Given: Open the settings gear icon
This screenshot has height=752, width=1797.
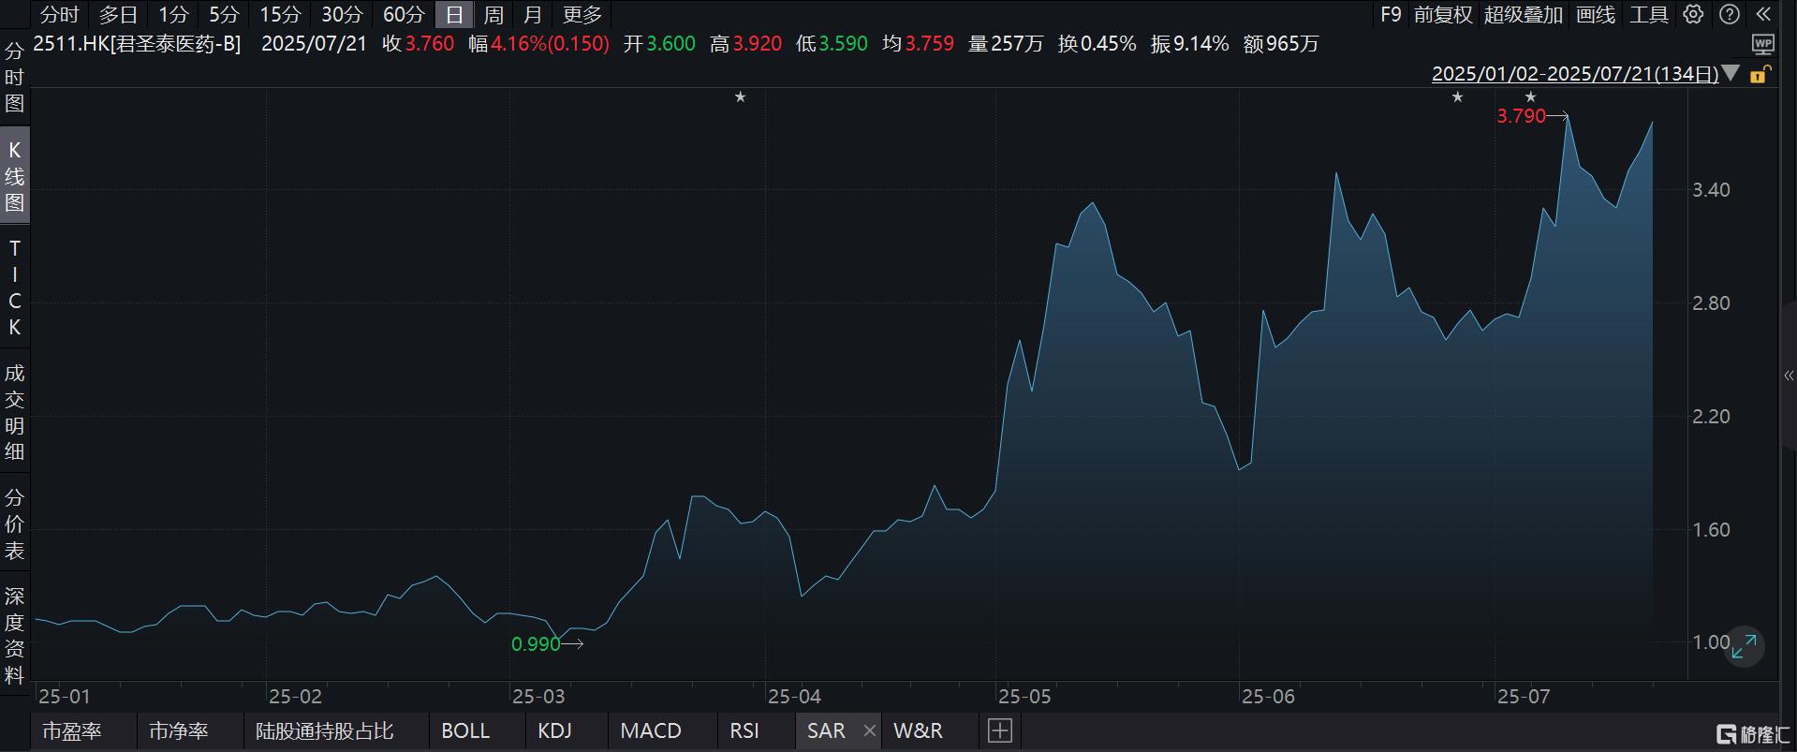Looking at the screenshot, I should (1693, 14).
